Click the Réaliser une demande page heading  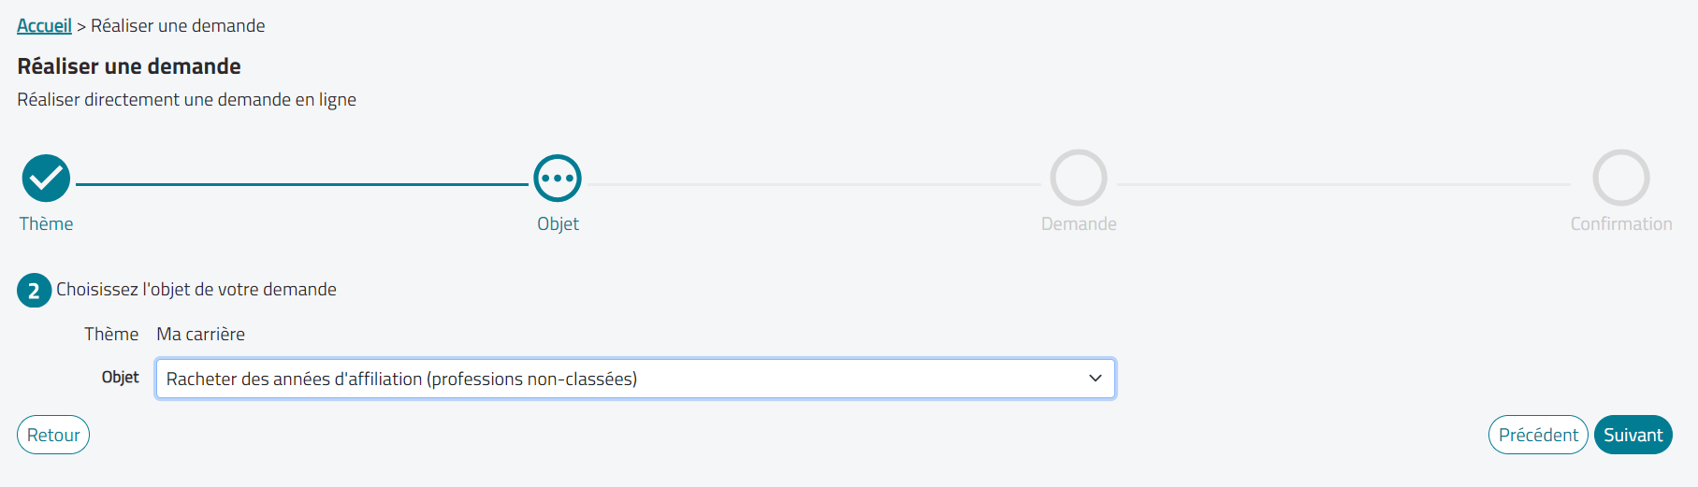129,66
